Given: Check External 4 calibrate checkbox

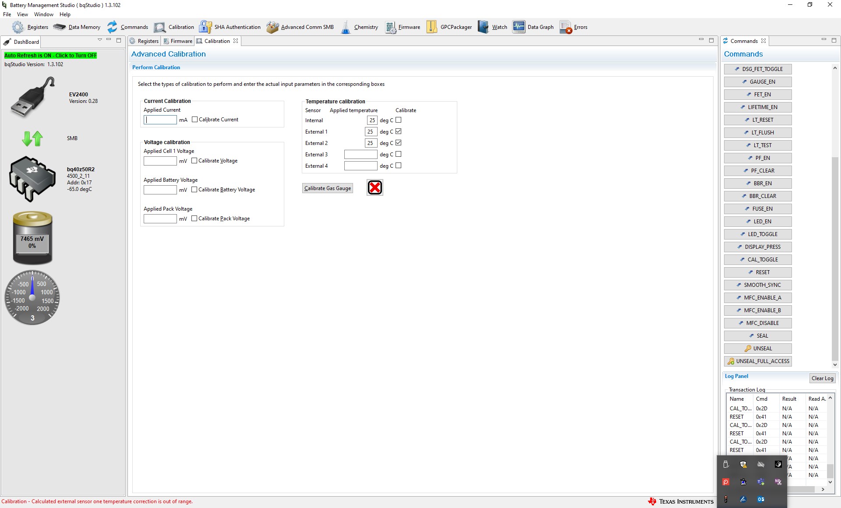Looking at the screenshot, I should coord(399,166).
